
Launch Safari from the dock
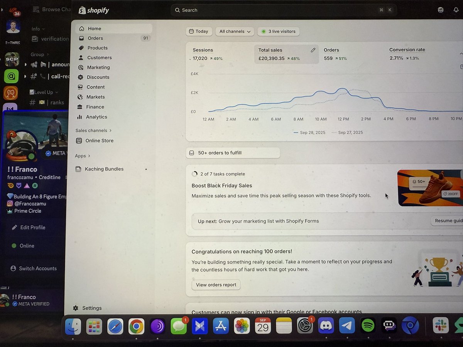pos(115,326)
